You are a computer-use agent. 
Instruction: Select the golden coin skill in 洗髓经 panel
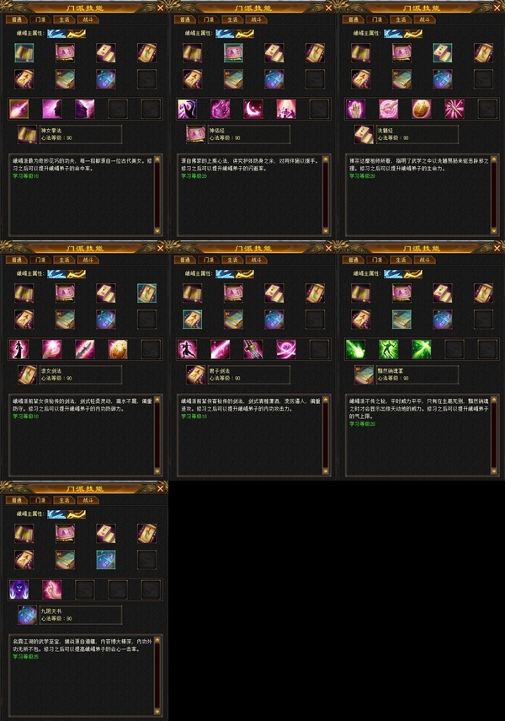pyautogui.click(x=422, y=109)
